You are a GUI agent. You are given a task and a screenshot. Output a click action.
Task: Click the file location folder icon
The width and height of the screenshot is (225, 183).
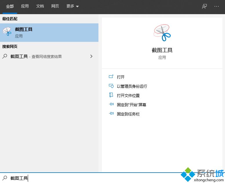pyautogui.click(x=111, y=95)
